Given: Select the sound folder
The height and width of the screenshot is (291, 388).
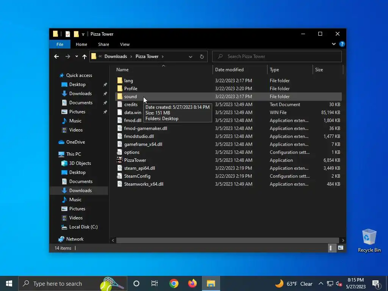Looking at the screenshot, I should [228, 97].
